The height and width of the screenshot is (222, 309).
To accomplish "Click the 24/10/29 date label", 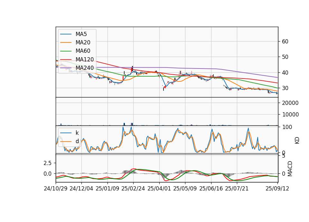I will click(x=56, y=189).
